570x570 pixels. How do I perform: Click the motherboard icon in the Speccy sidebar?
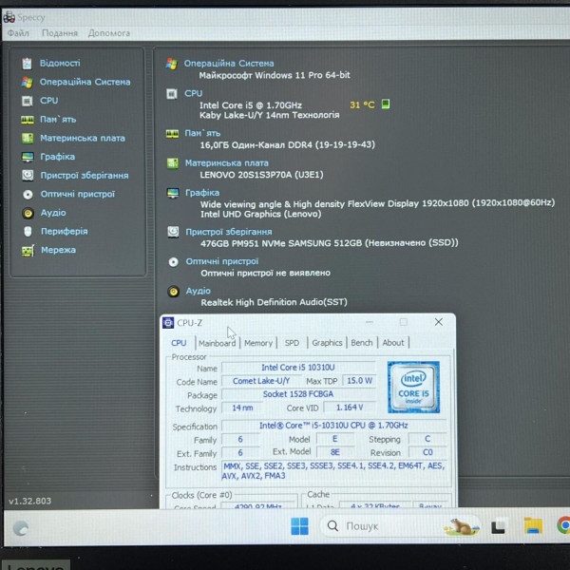pyautogui.click(x=28, y=138)
